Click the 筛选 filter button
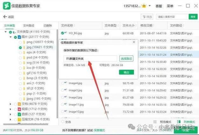 pos(147,17)
